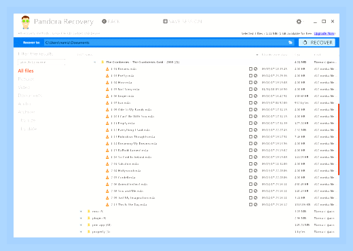The width and height of the screenshot is (353, 251).
Task: Click the VLC cone icon beside Not Sorry
Action: [107, 90]
